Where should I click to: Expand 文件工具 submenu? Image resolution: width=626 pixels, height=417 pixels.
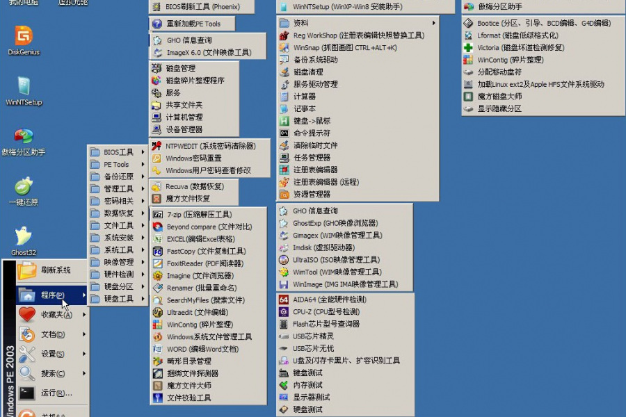pos(118,225)
